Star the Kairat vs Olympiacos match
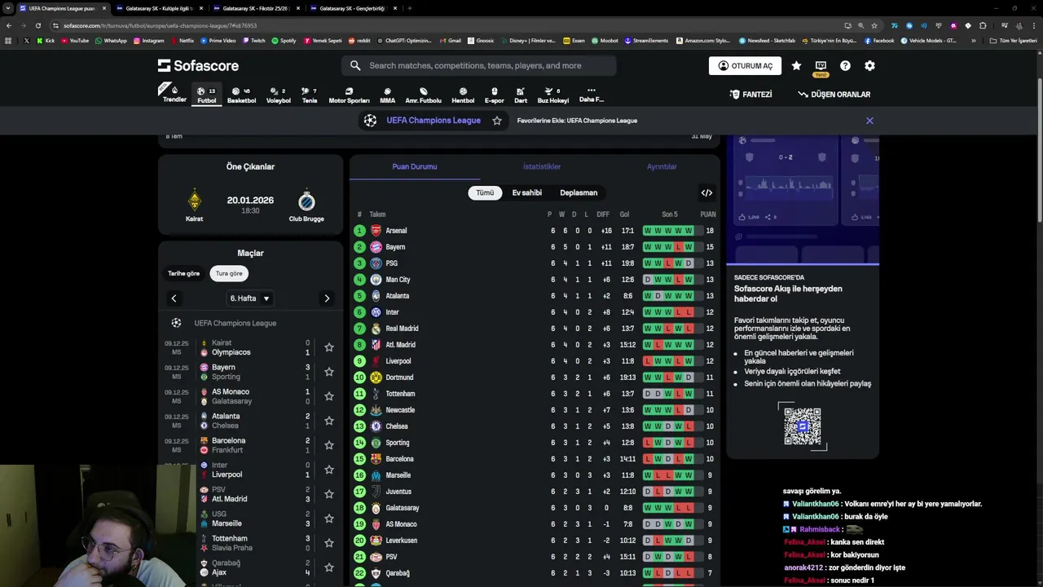The image size is (1043, 587). (329, 347)
